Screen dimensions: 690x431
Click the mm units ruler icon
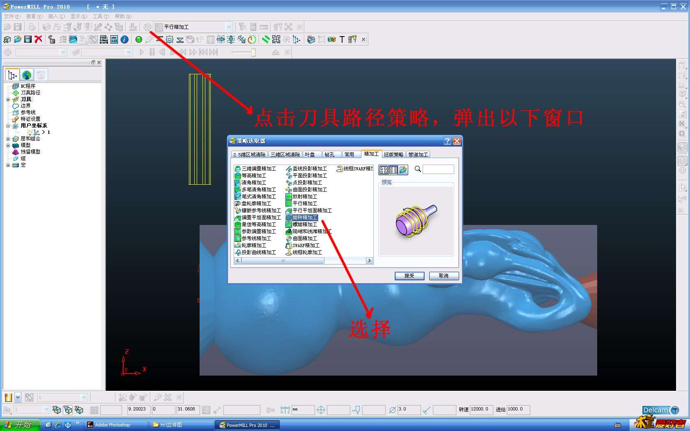pos(285,410)
